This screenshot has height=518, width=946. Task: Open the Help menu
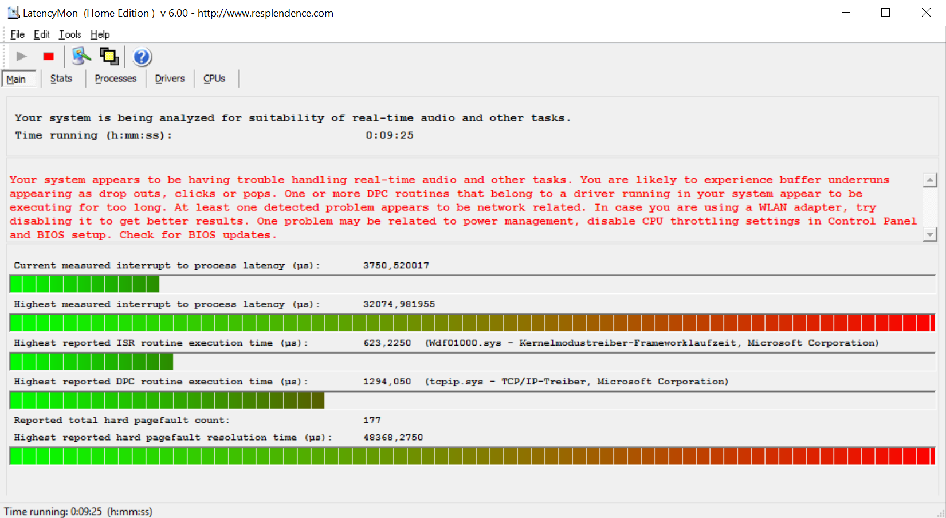[100, 34]
